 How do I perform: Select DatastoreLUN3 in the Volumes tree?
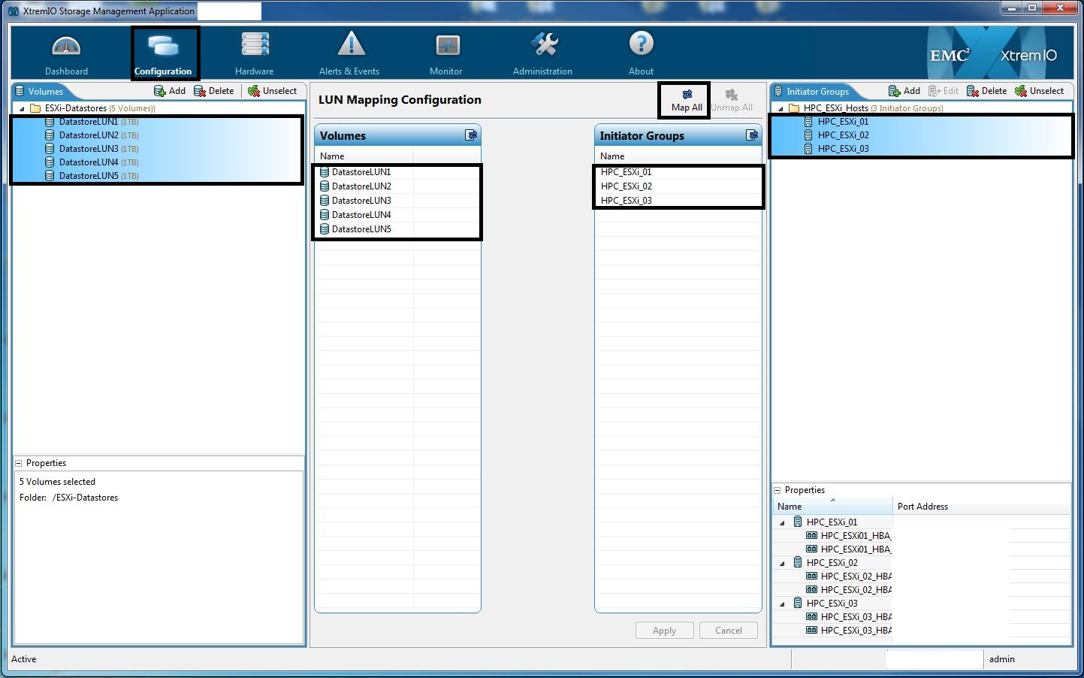[88, 149]
